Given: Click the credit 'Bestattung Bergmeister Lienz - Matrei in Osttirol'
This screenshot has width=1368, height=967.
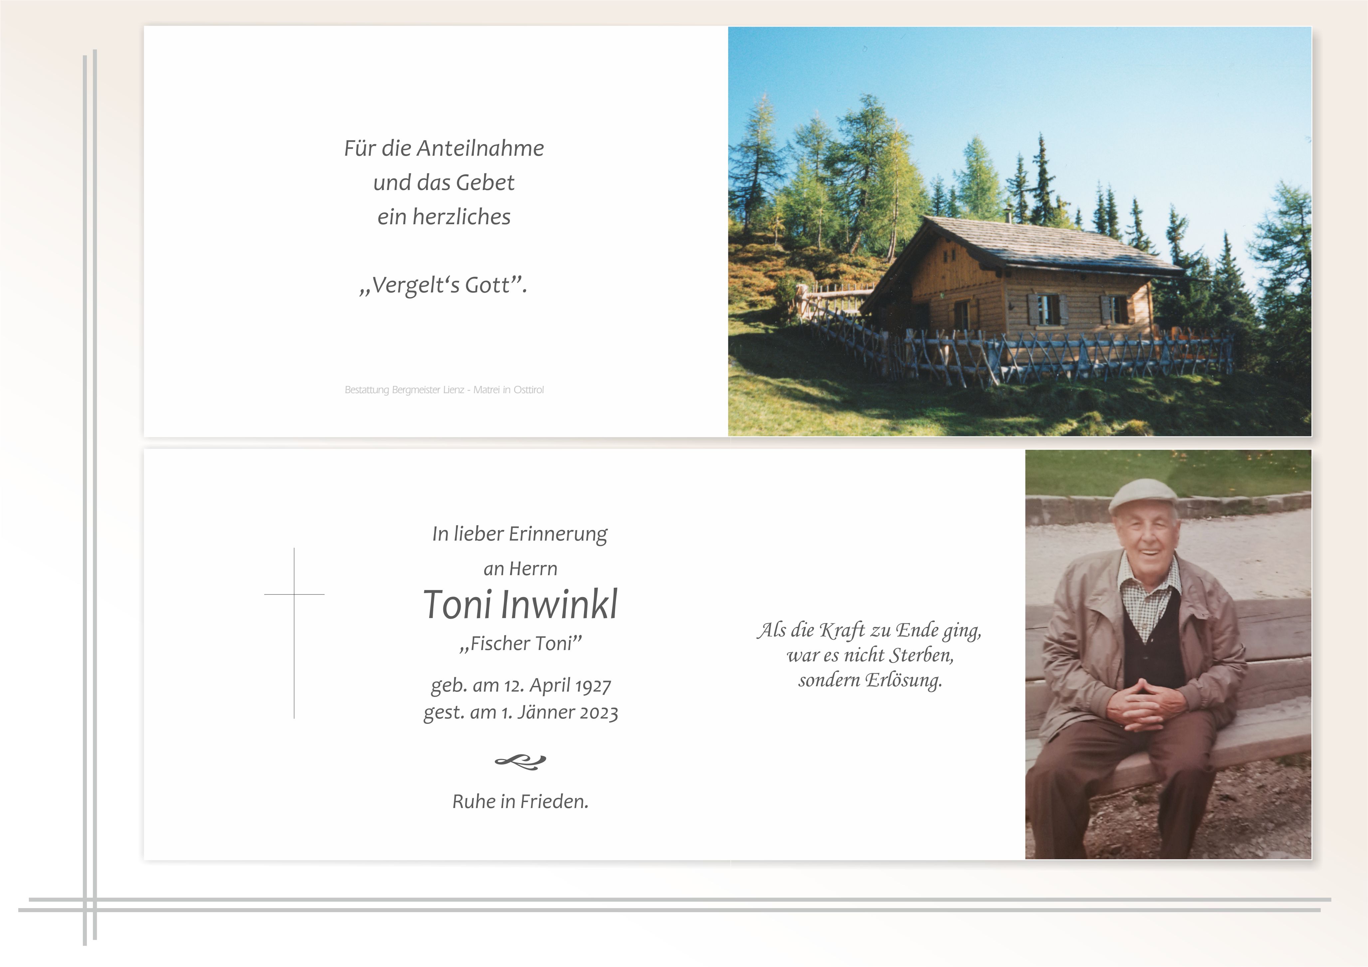Looking at the screenshot, I should [445, 390].
